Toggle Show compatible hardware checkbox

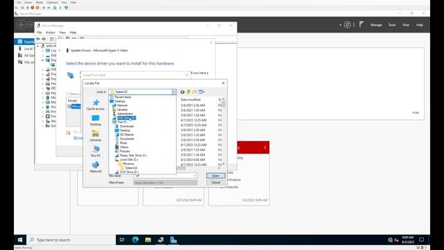(68, 94)
